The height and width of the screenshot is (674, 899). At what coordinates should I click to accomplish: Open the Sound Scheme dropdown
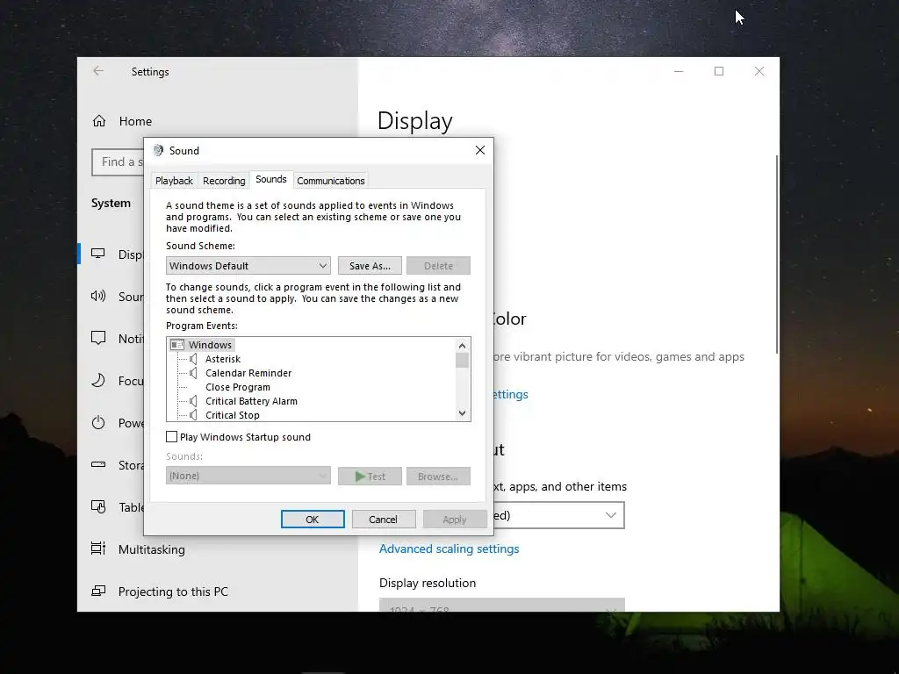tap(248, 266)
